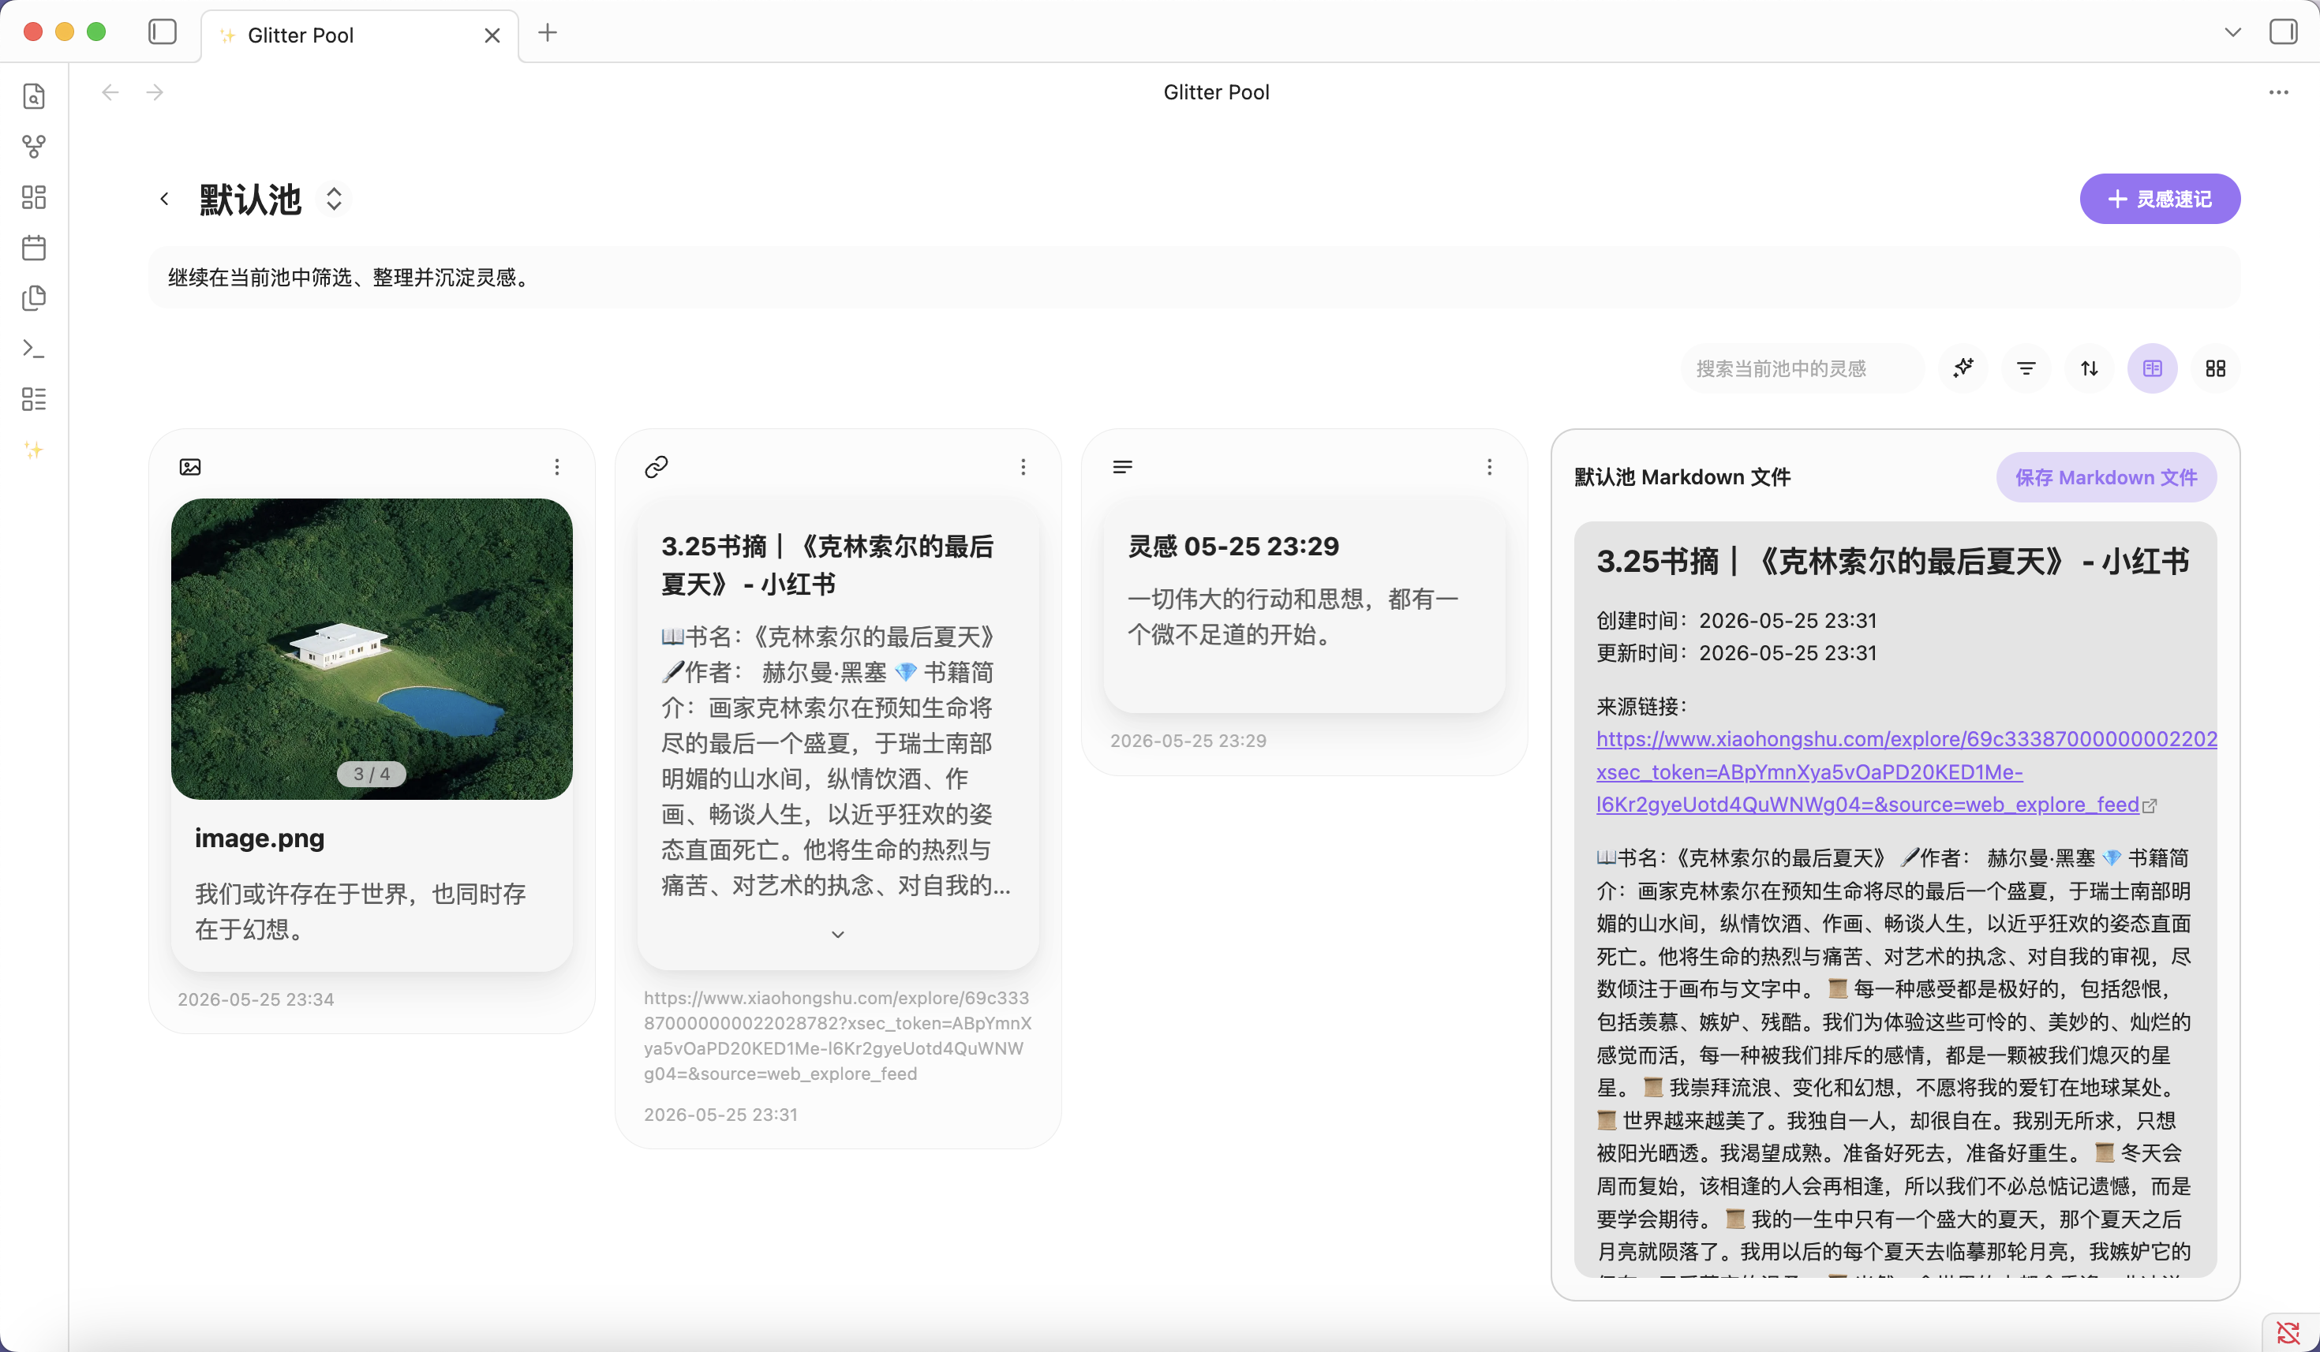Navigate back with the left arrow
Screen dimensions: 2320x1352
coord(110,92)
